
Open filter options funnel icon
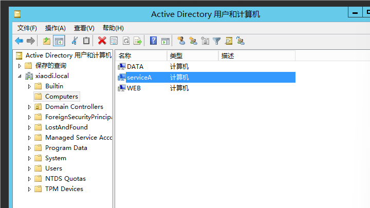pyautogui.click(x=217, y=41)
